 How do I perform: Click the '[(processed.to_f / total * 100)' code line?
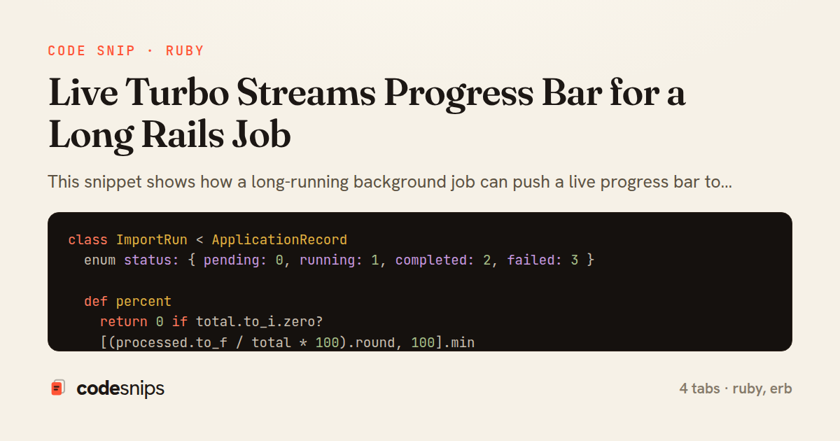[288, 343]
